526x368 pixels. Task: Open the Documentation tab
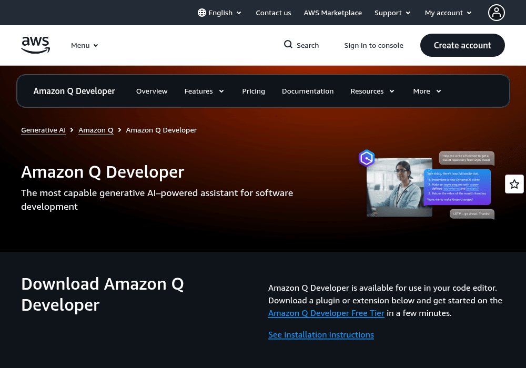308,91
